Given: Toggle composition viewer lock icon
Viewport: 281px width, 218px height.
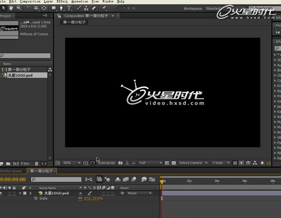Looking at the screenshot, I should (59, 16).
